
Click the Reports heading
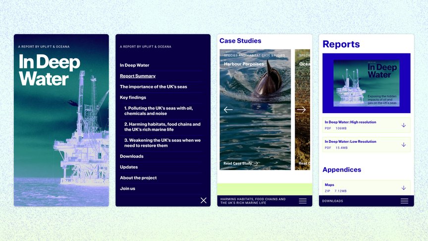tap(341, 44)
